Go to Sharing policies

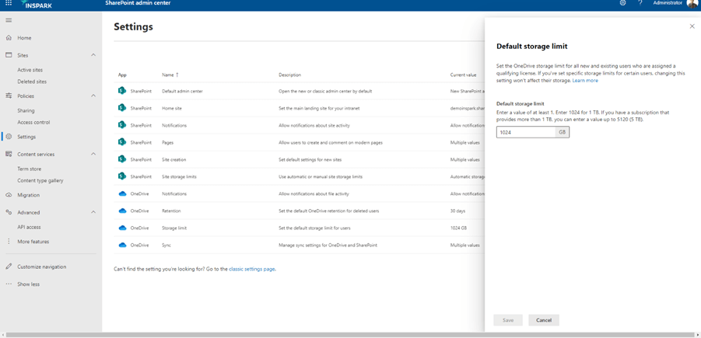tap(26, 111)
